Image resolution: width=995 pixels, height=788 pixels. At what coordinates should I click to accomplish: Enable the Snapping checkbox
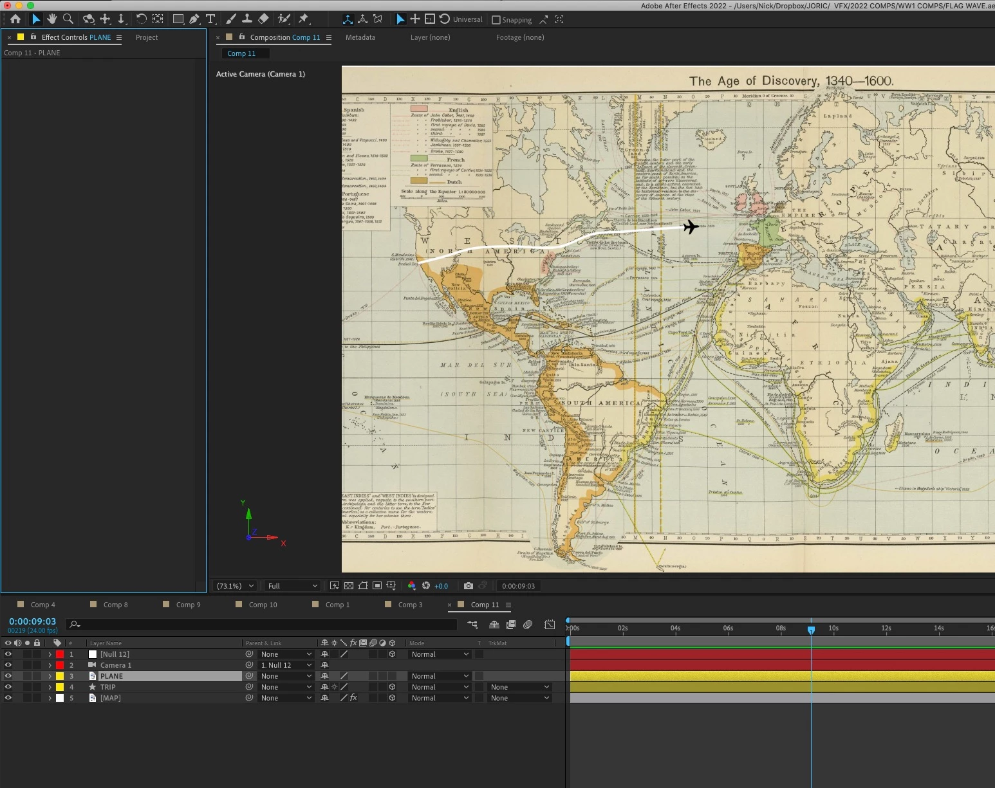(x=496, y=20)
